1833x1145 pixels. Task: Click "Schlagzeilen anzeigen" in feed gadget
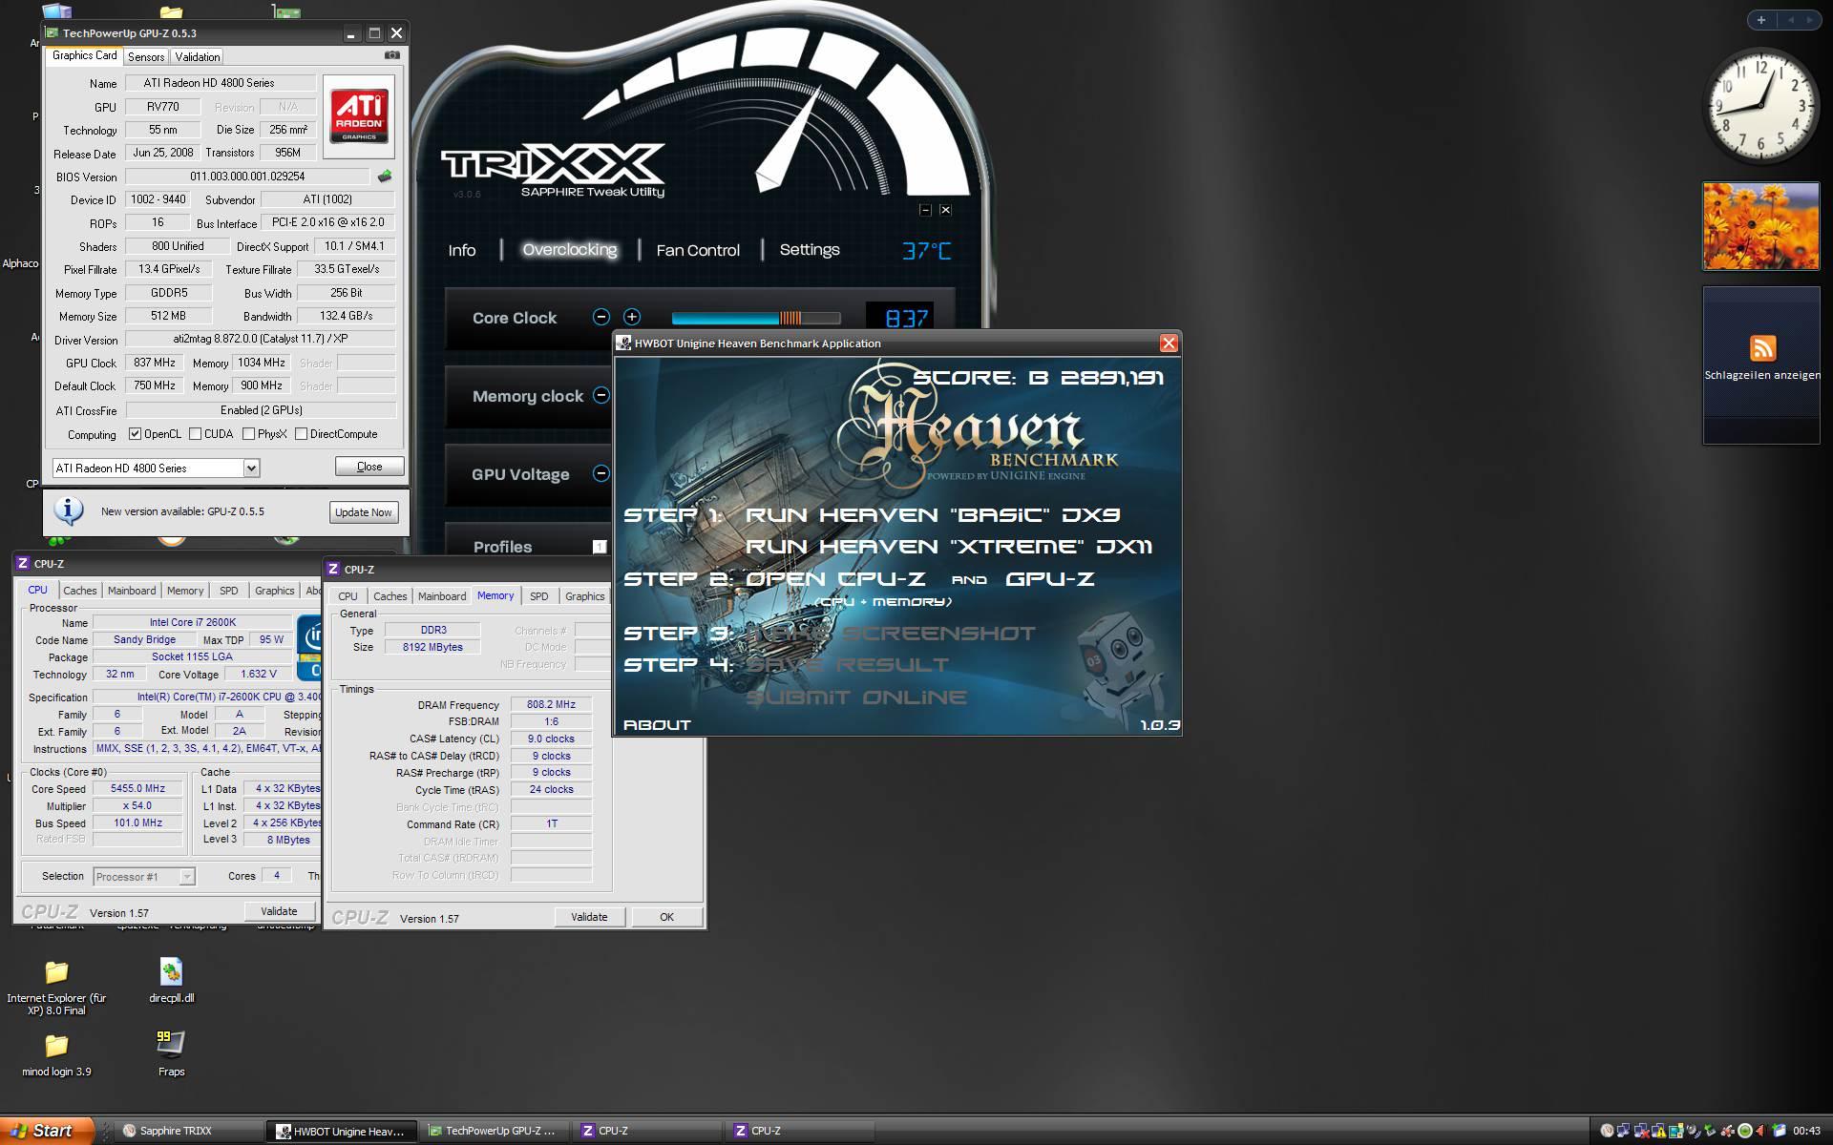tap(1762, 375)
